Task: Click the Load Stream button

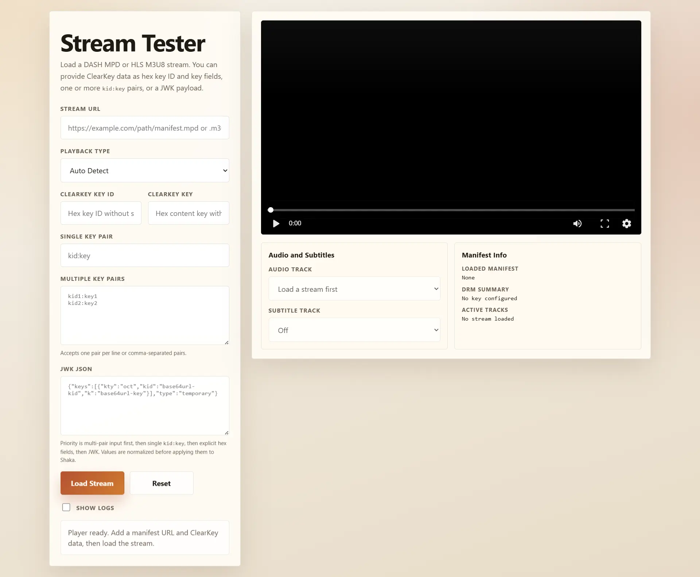Action: click(92, 483)
